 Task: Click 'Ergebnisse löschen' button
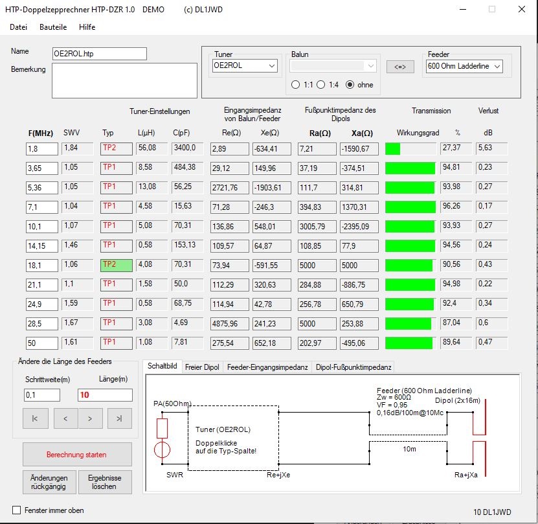coord(106,482)
